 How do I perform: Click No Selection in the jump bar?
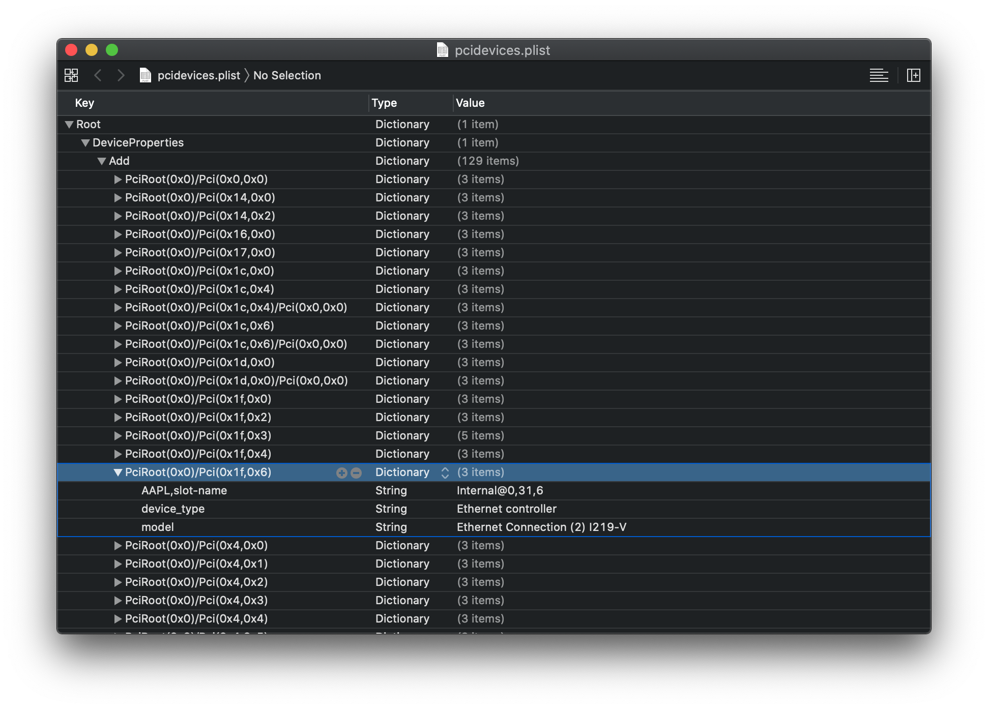coord(287,75)
